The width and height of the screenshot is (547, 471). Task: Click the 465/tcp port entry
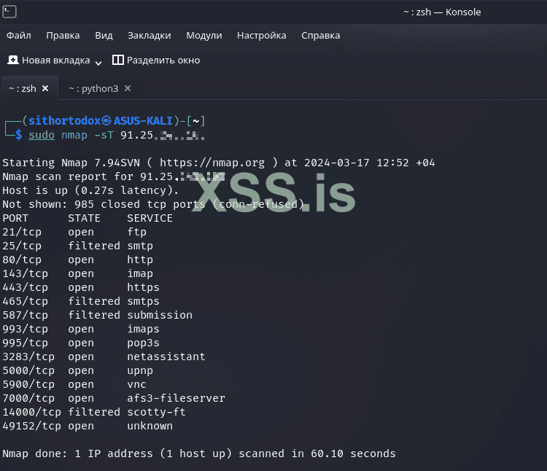point(25,301)
